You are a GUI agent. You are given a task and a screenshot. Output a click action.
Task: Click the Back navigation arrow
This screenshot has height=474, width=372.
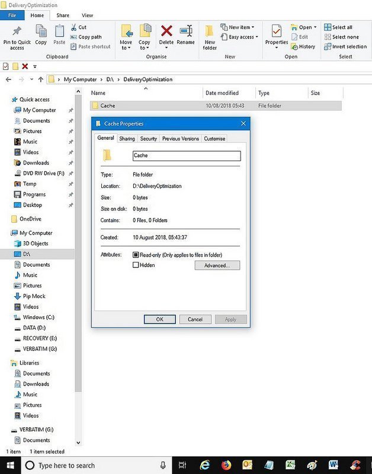[x=8, y=79]
